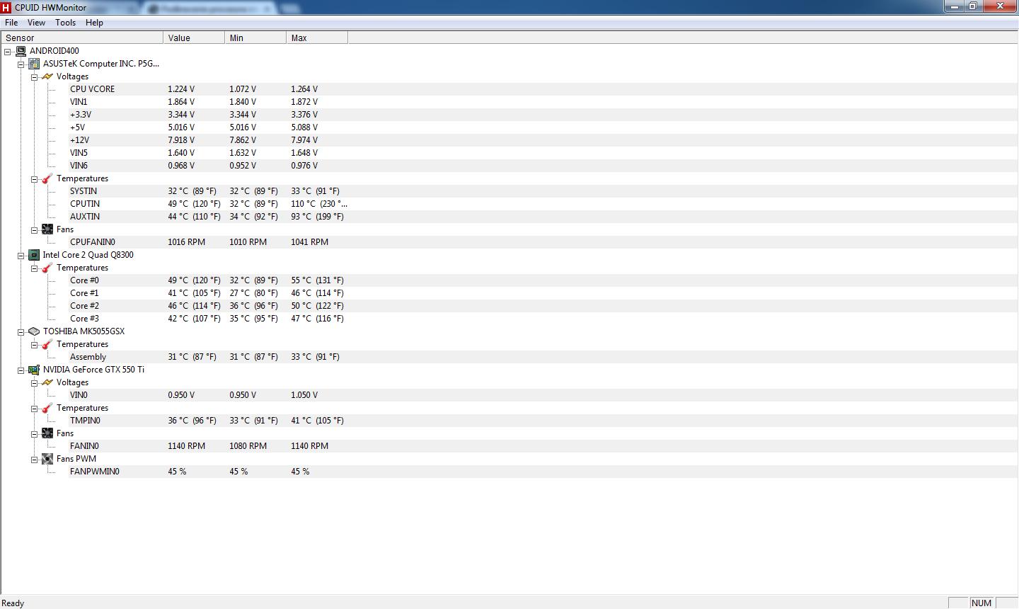Click the Ready status text

[x=13, y=603]
